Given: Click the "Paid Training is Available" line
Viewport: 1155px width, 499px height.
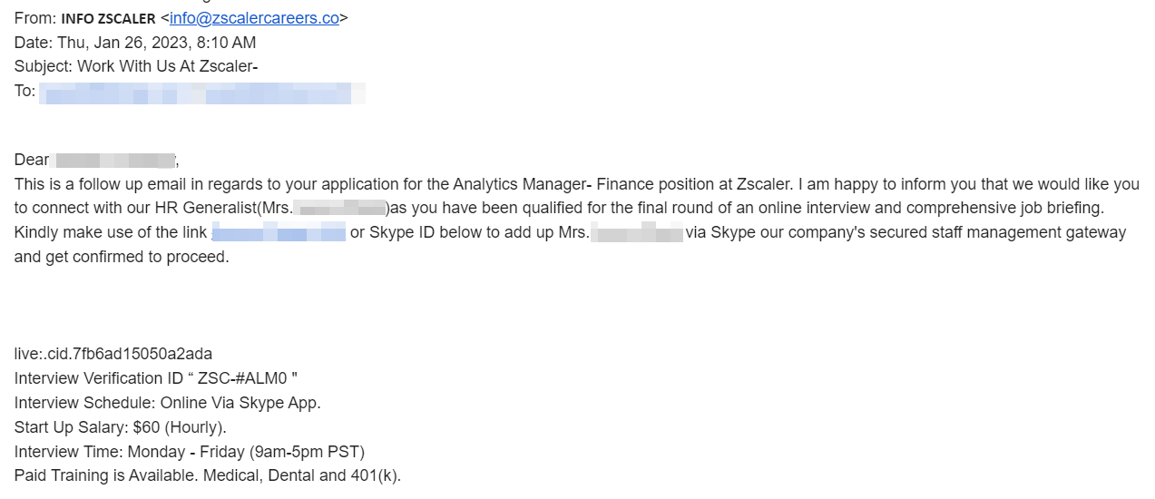Looking at the screenshot, I should 208,475.
